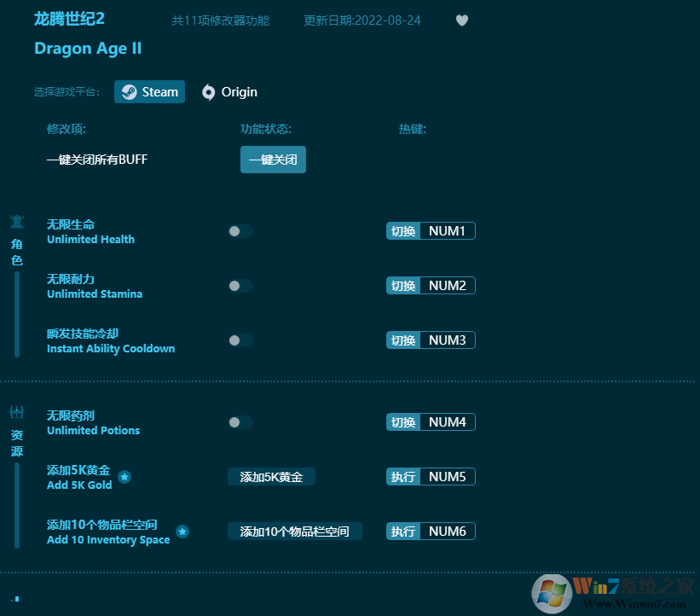Click 执行 label beside NUM6

(x=403, y=532)
